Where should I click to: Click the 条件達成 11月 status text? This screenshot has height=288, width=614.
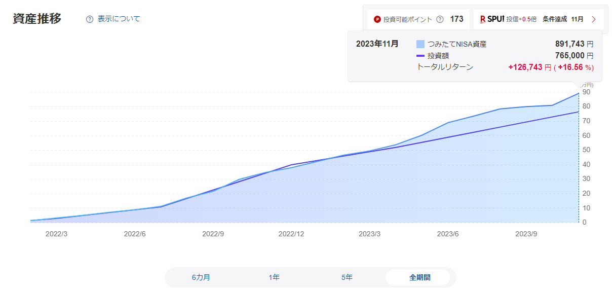(563, 19)
